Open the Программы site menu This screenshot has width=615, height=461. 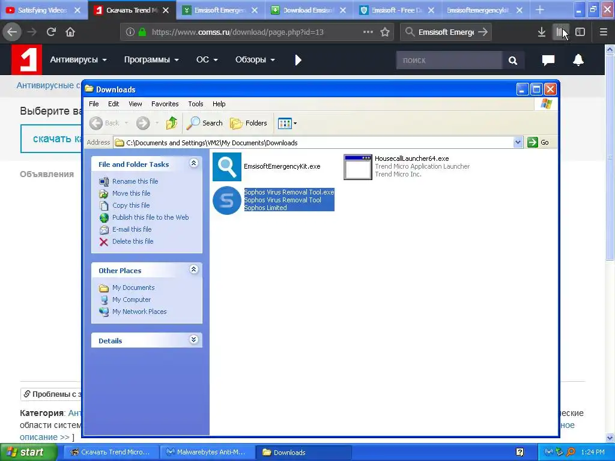coord(151,59)
